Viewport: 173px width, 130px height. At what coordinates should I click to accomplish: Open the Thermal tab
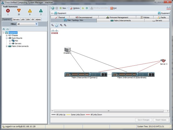[x=60, y=17]
